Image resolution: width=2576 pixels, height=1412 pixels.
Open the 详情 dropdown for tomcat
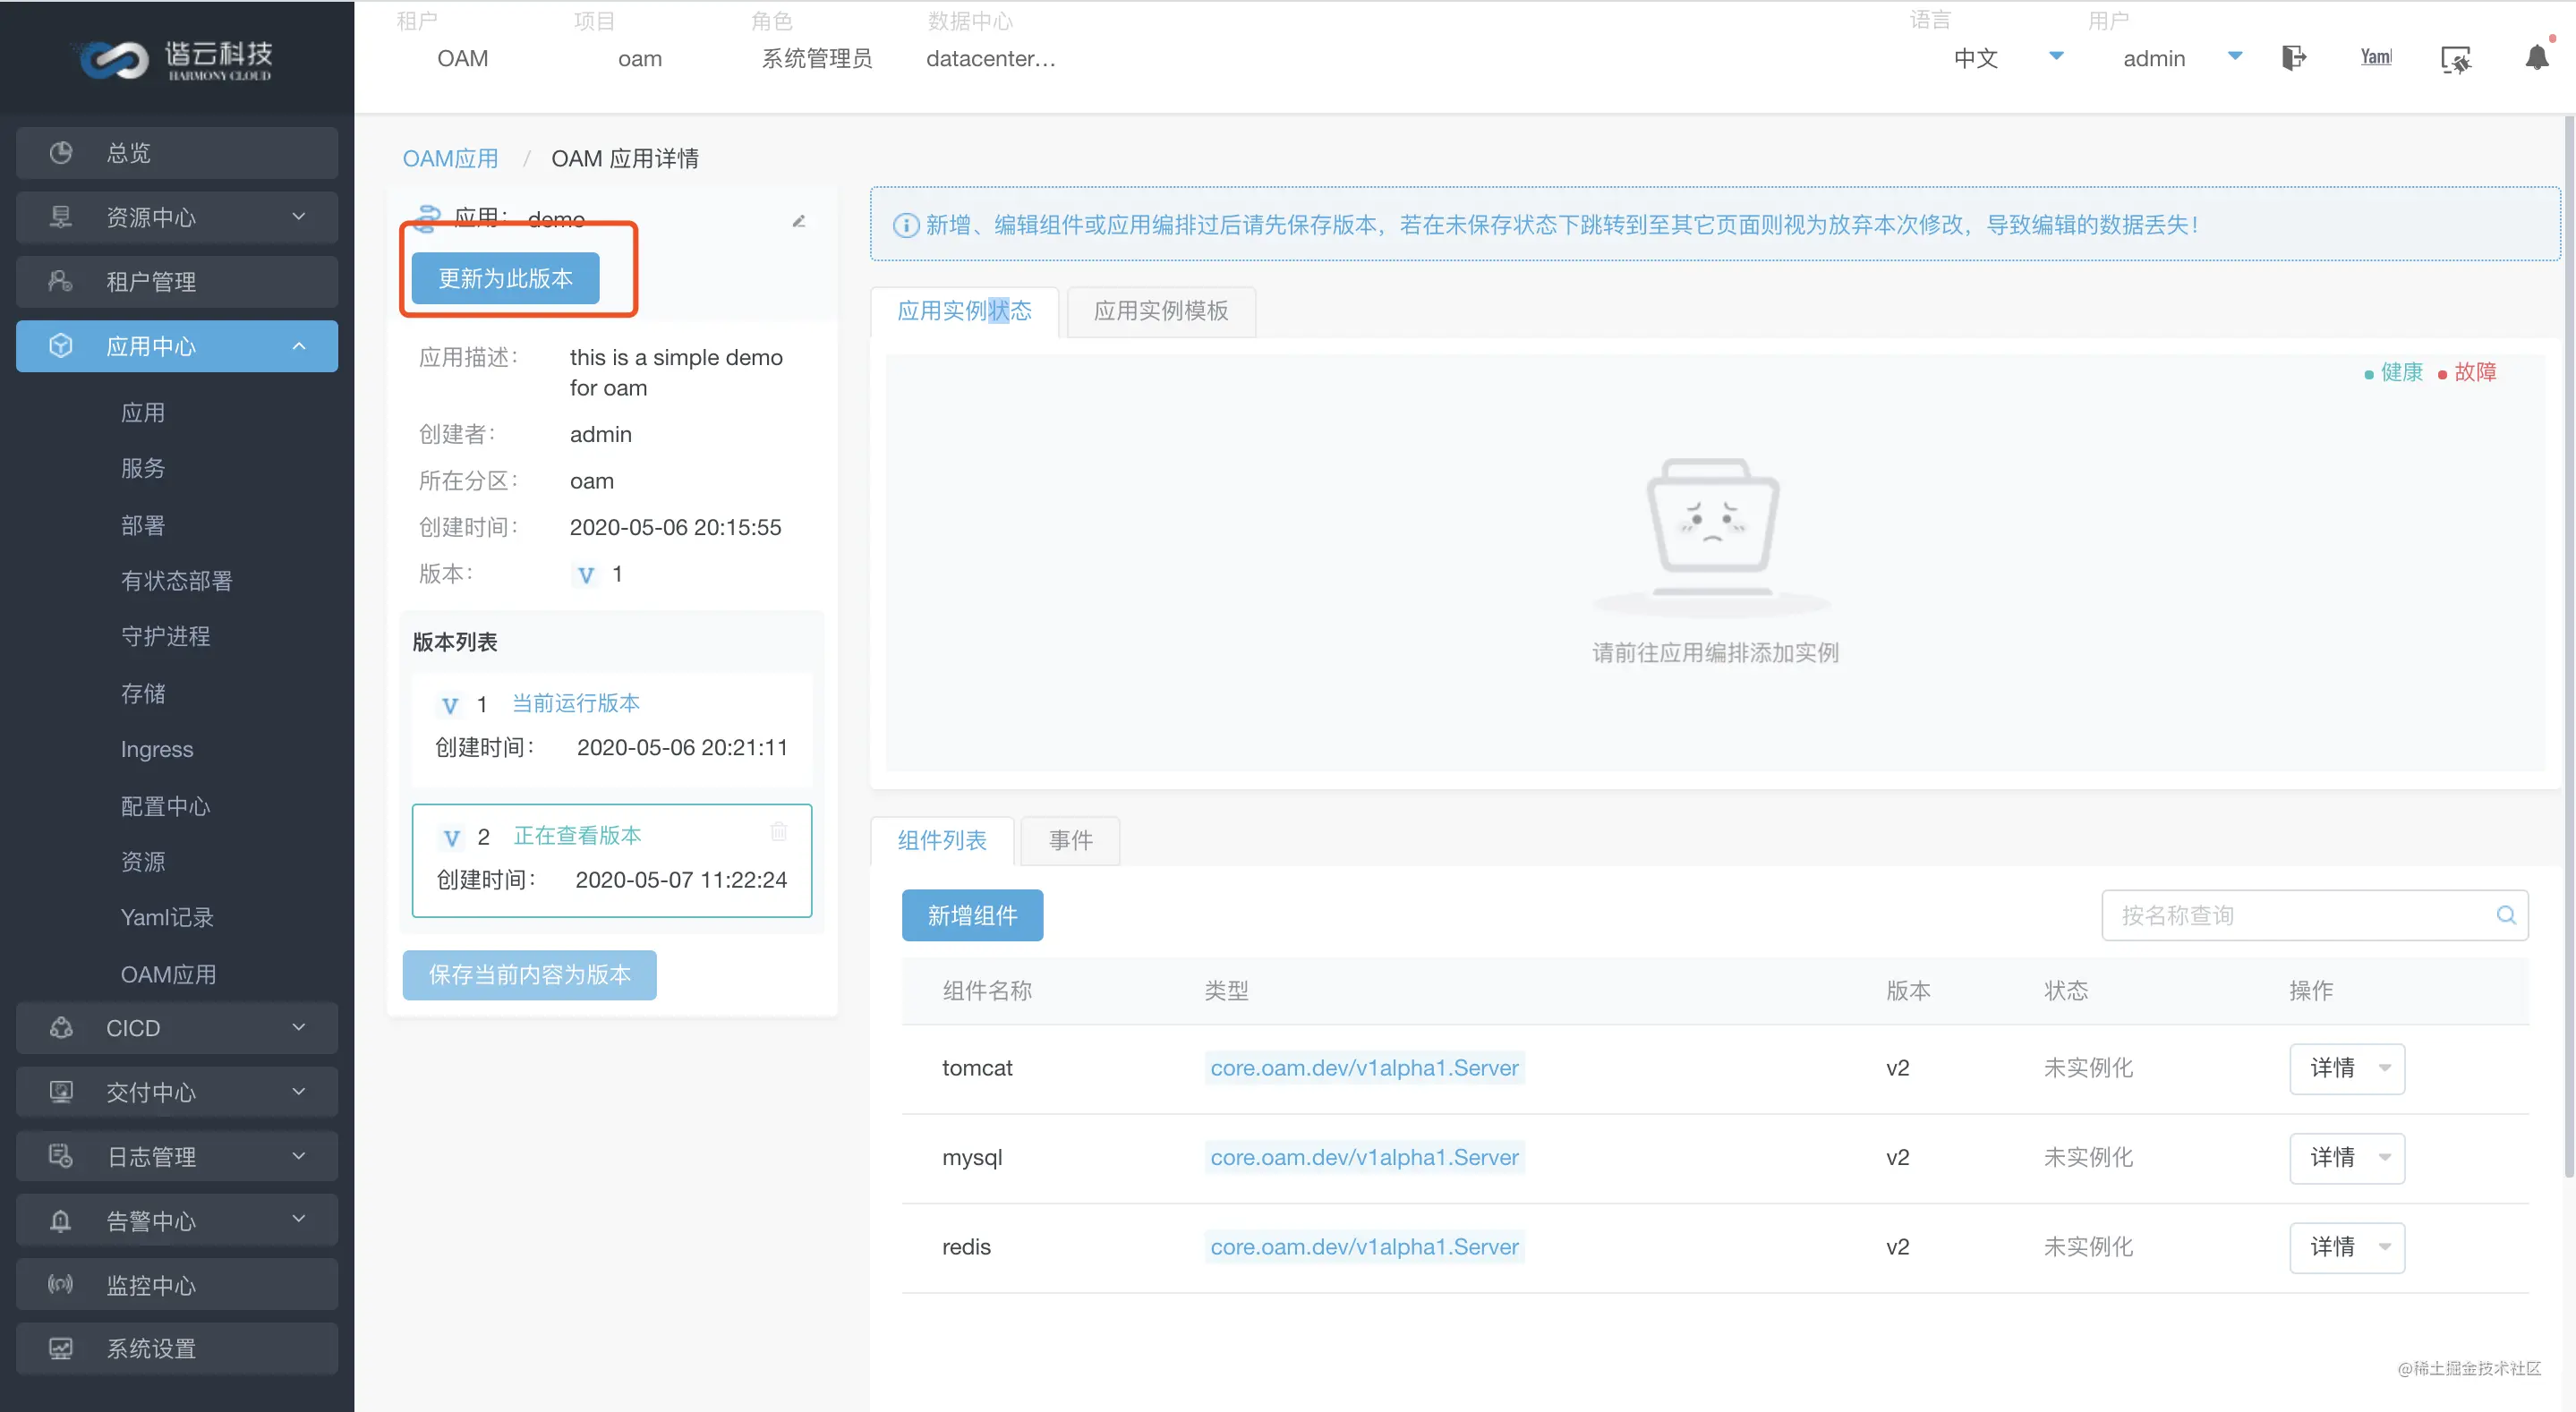click(x=2347, y=1068)
